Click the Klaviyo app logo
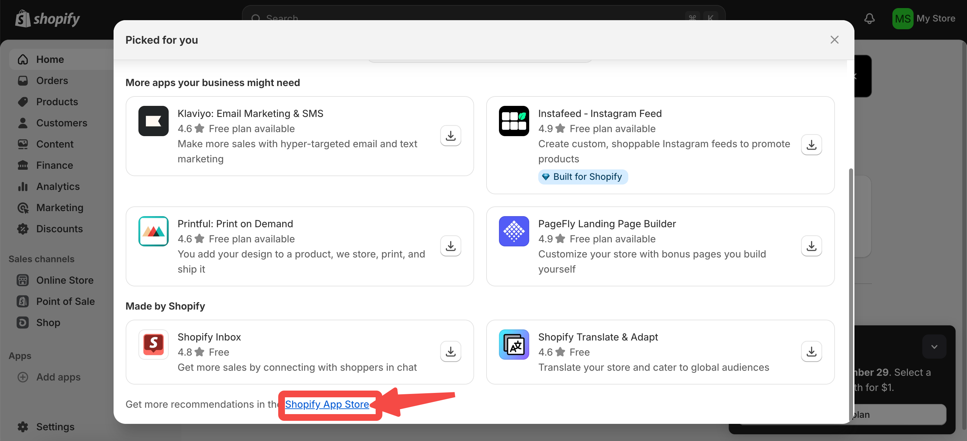Screen dimensions: 967x441 [153, 121]
